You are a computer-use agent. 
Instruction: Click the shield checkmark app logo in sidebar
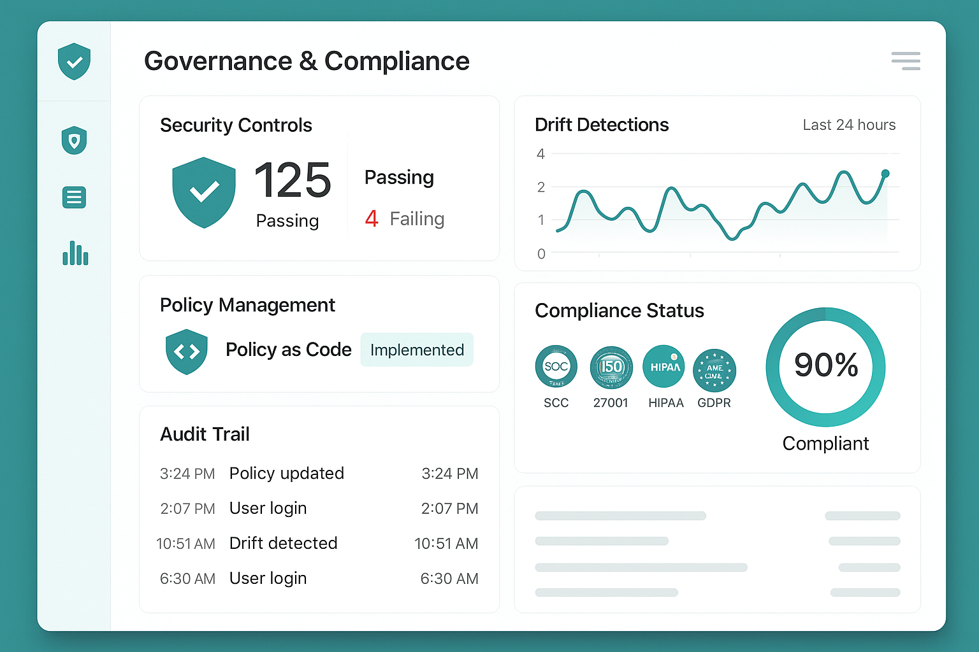click(x=74, y=61)
